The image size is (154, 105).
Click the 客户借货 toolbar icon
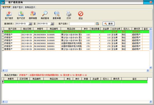(9, 14)
